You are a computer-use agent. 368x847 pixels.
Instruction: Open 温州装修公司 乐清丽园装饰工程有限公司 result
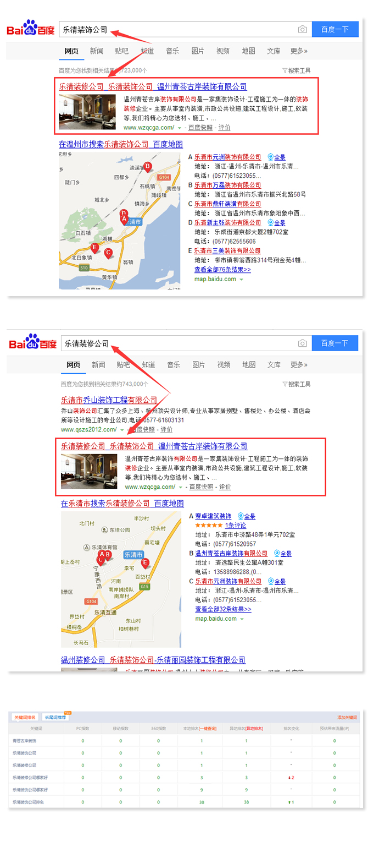(x=153, y=660)
